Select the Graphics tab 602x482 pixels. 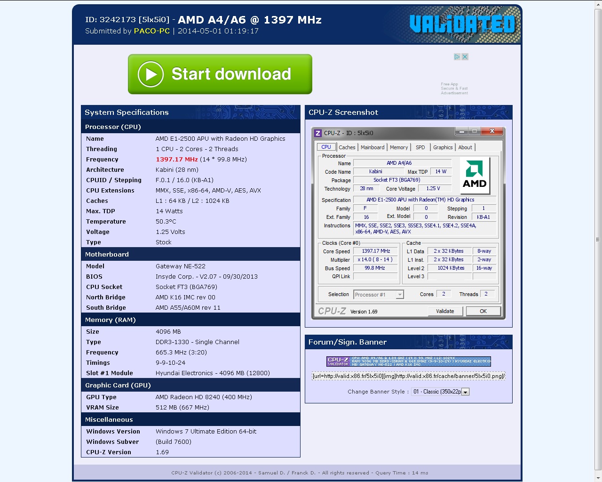tap(443, 147)
